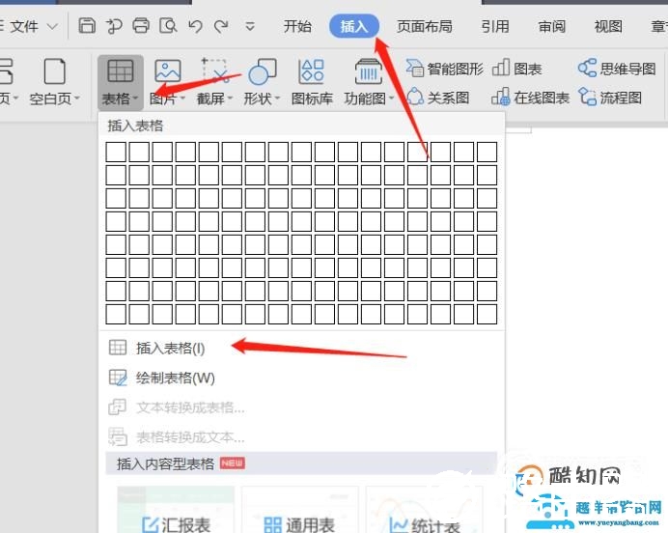This screenshot has height=533, width=668.
Task: Click the bottom-right cell of table grid
Action: coord(487,314)
